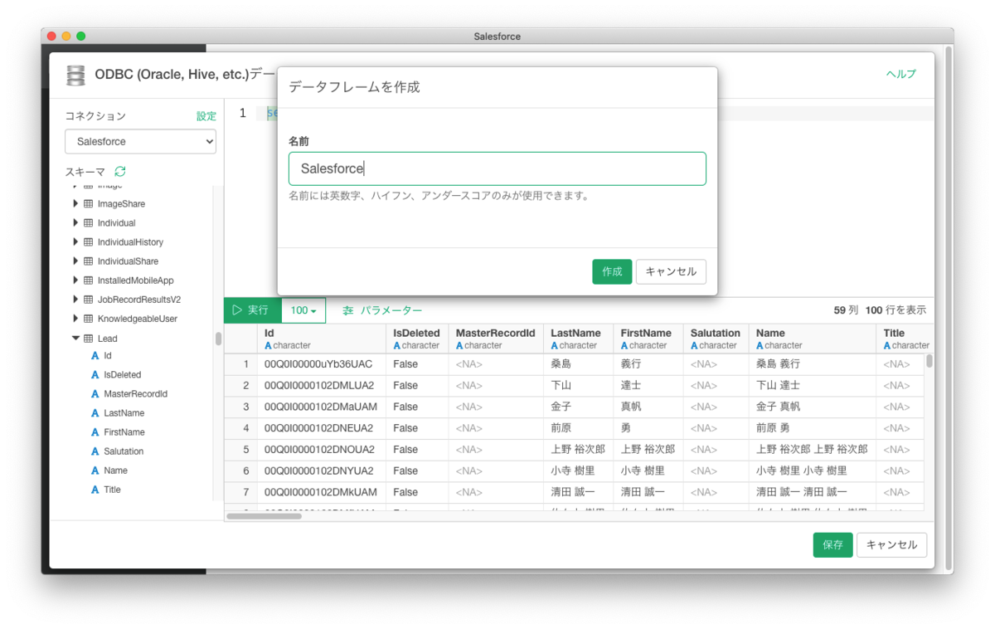Viewport: 995px width, 629px height.
Task: Expand the JobRecordResultsV2 table node
Action: tap(75, 300)
